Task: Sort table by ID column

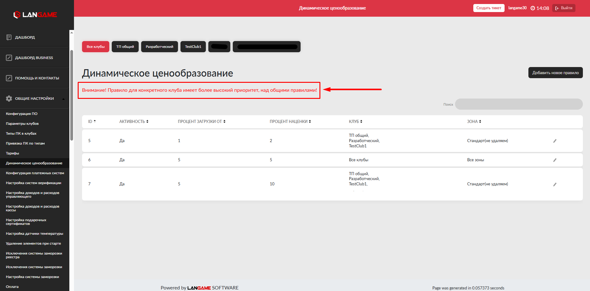Action: (x=92, y=121)
